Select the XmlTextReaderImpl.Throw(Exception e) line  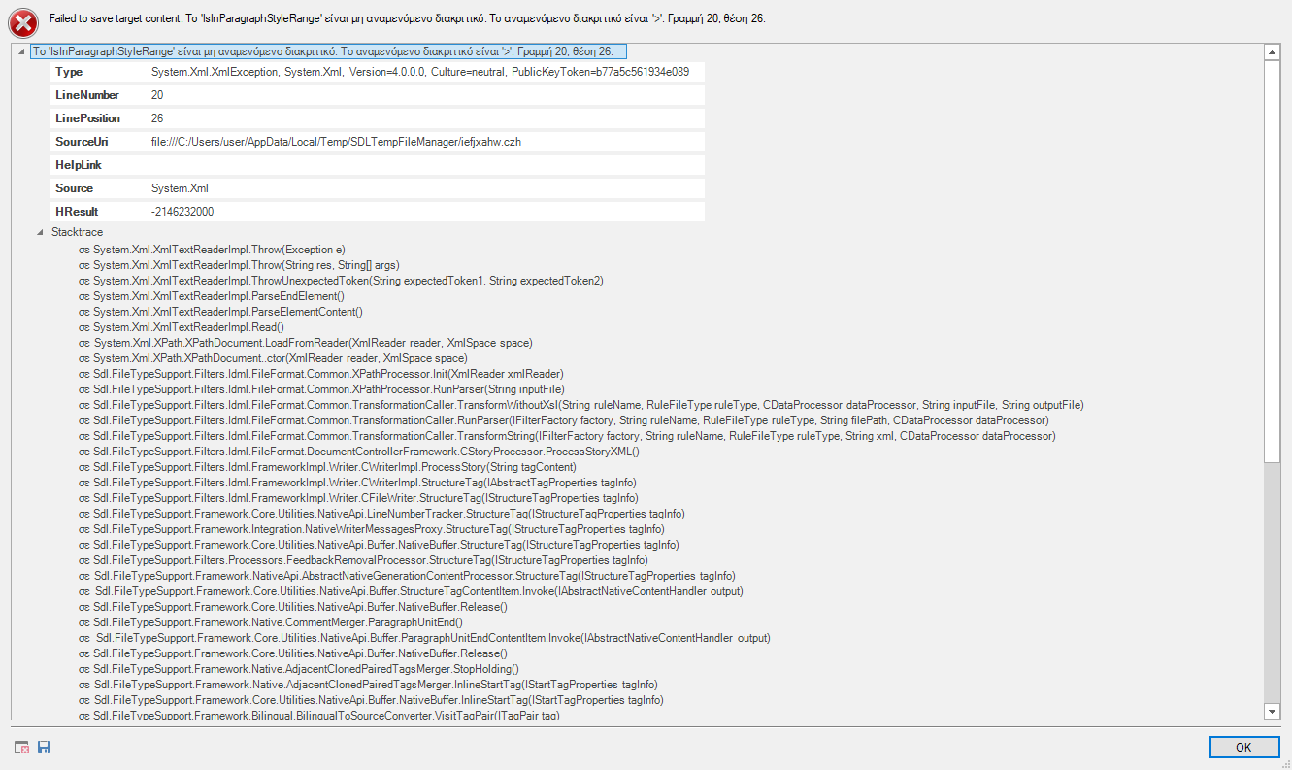pyautogui.click(x=212, y=250)
